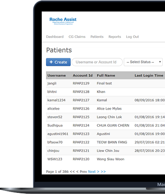Select account RPAP2120
Screen dimensions: 165x194
pos(81,159)
